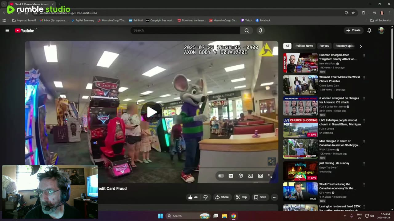This screenshot has width=394, height=221.
Task: Show next filter chips with arrow
Action: click(361, 46)
